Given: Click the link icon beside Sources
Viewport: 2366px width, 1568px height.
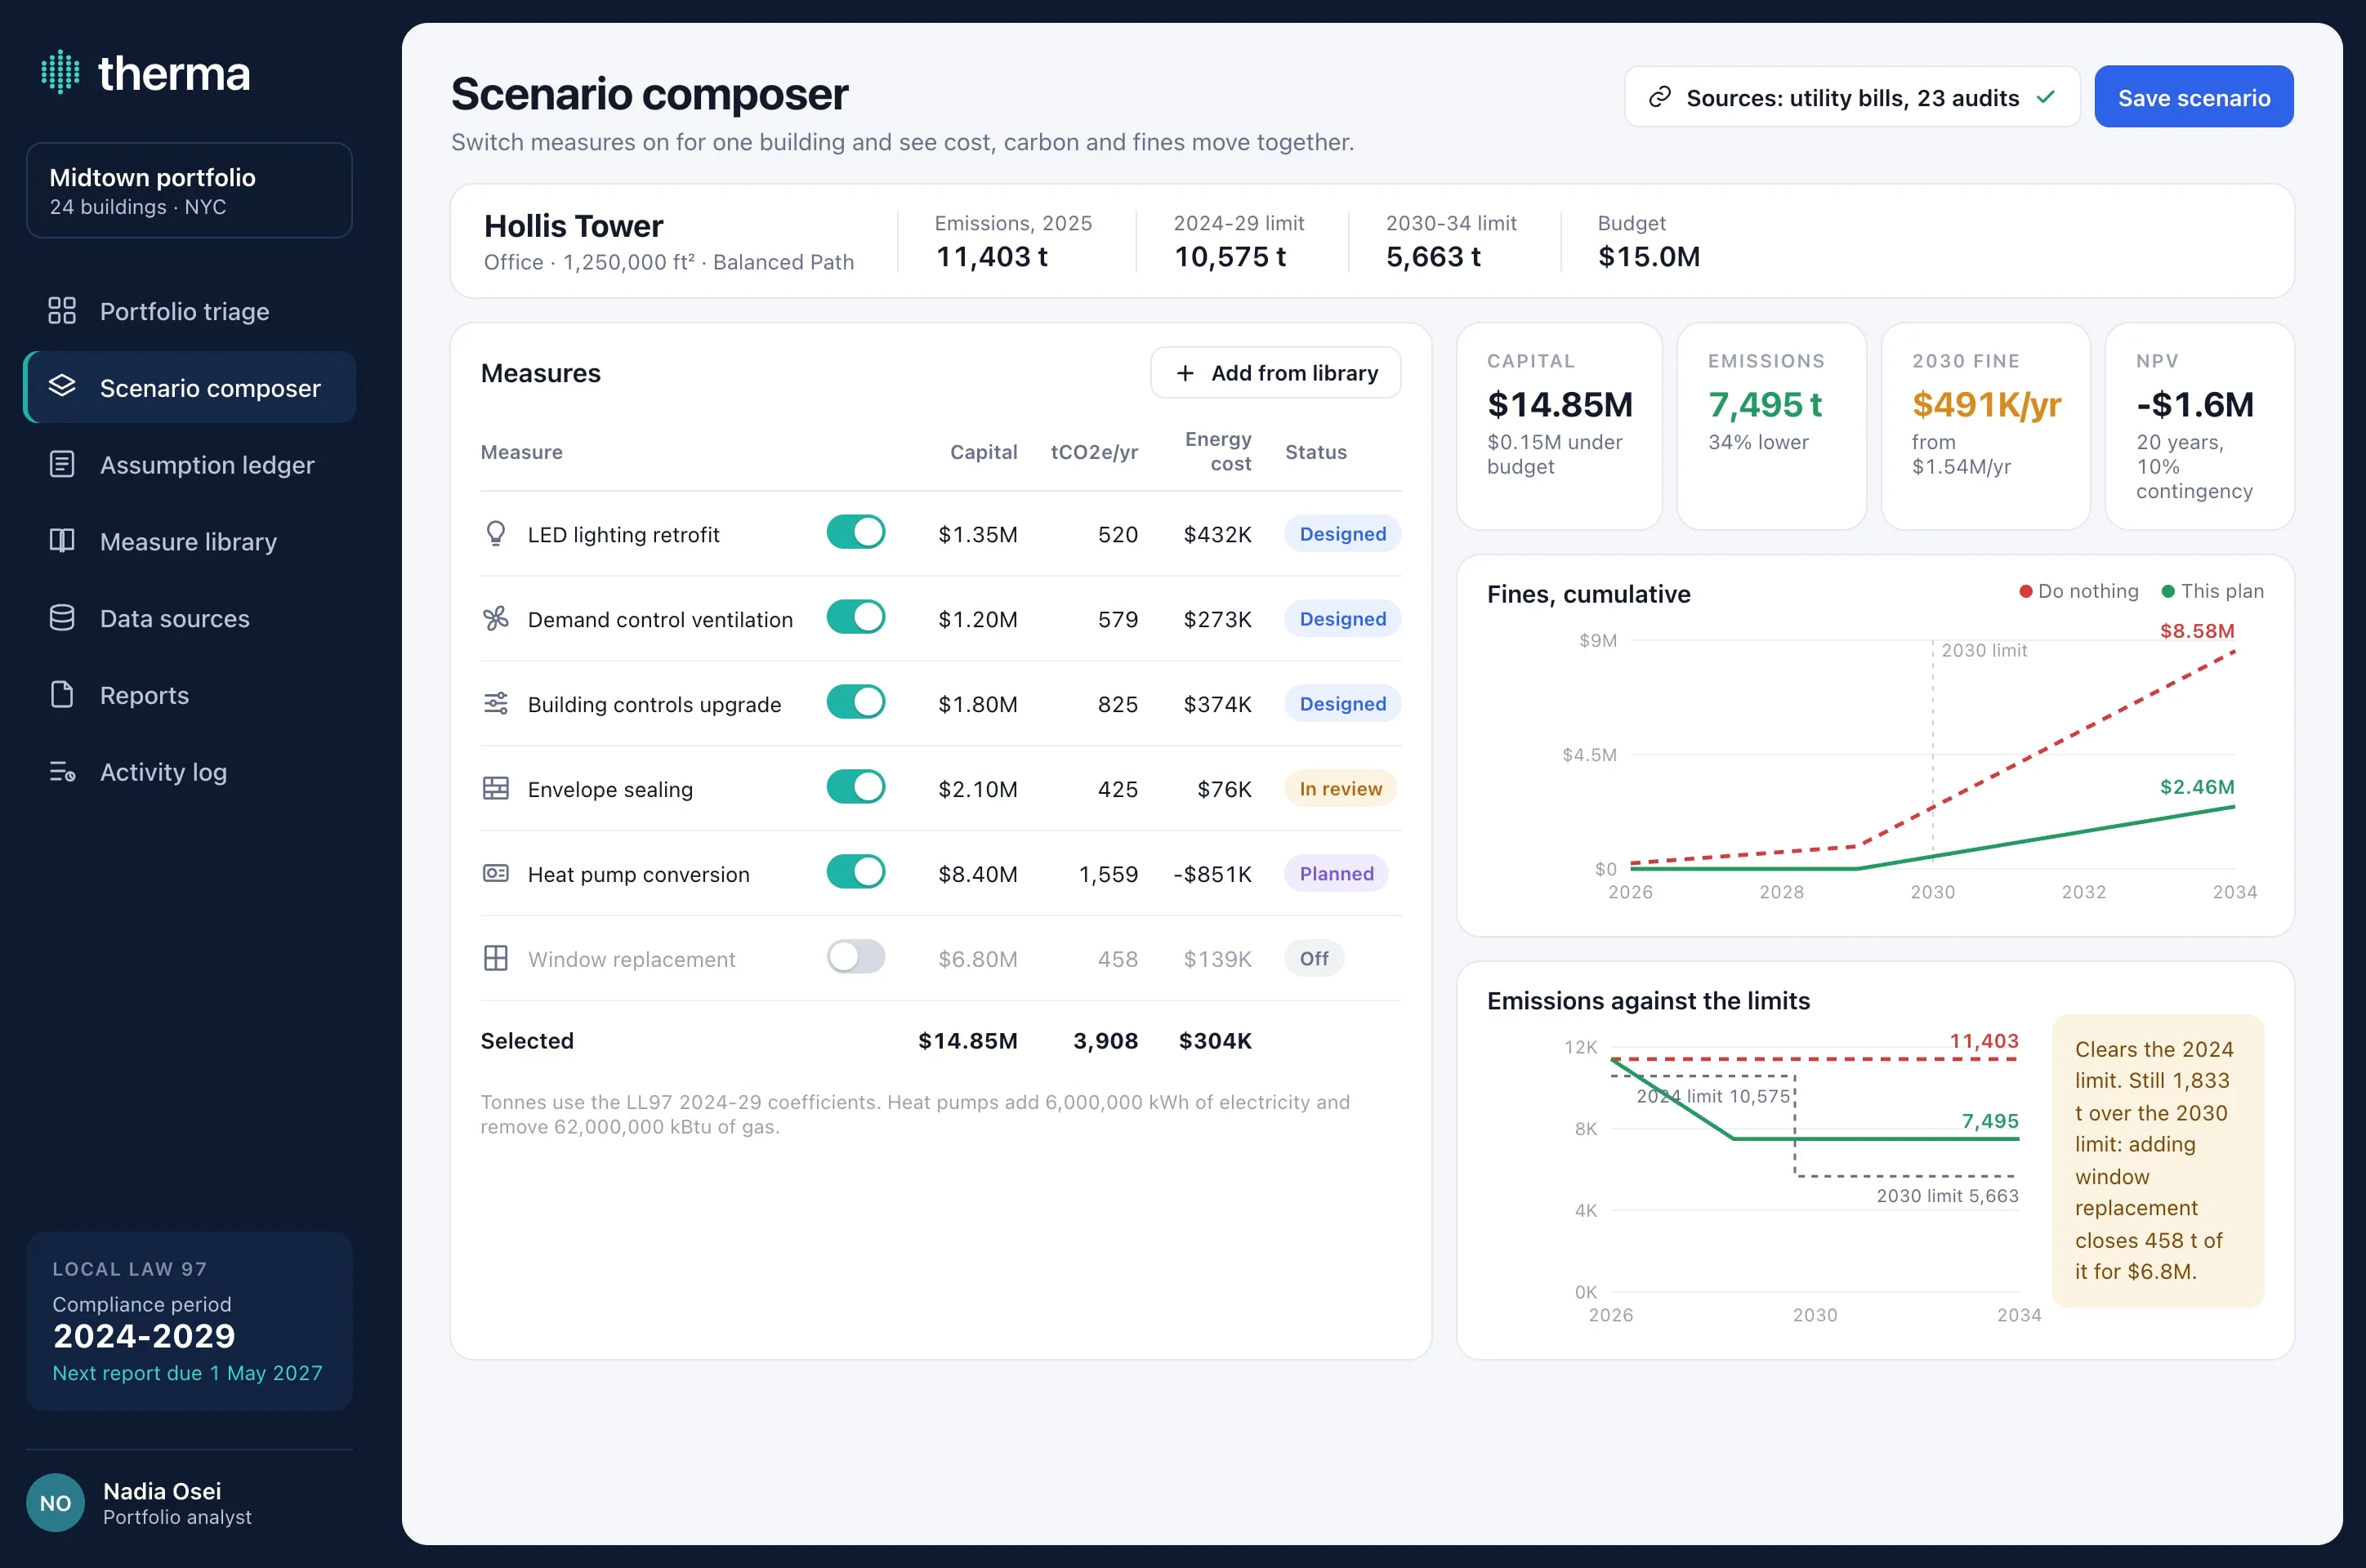Looking at the screenshot, I should pyautogui.click(x=1659, y=97).
